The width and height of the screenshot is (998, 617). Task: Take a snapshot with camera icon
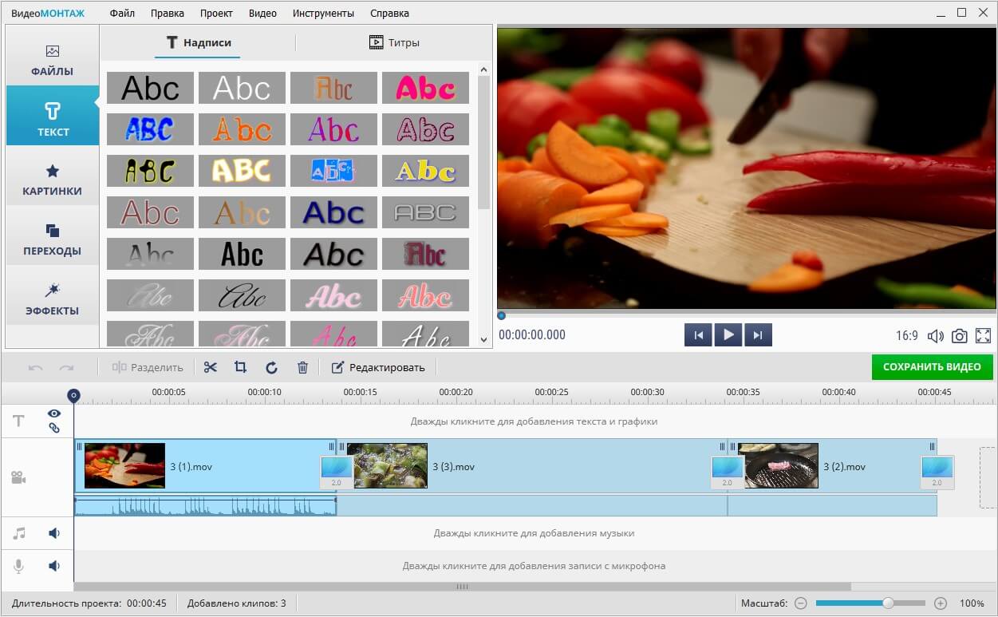pyautogui.click(x=959, y=336)
